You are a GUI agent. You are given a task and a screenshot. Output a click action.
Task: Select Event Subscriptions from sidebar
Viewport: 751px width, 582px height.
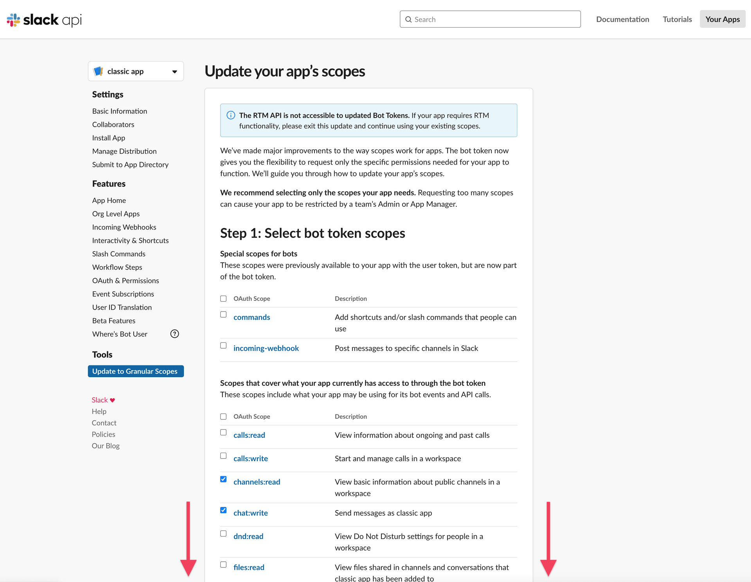[122, 294]
